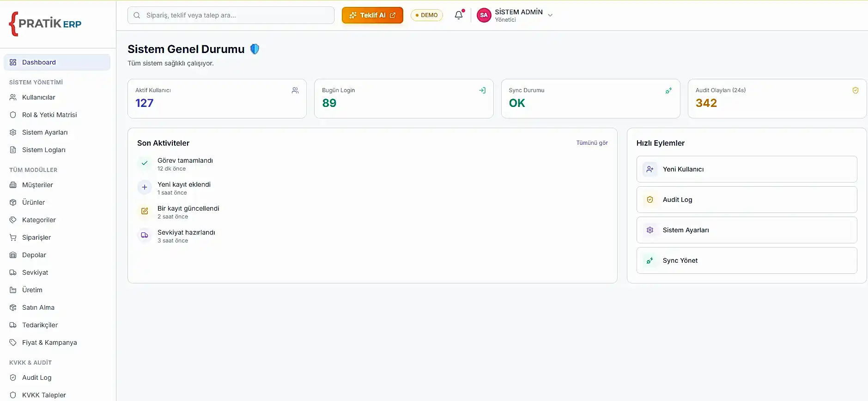Click the Audit Log shield icon in sidebar
Image resolution: width=868 pixels, height=401 pixels.
[13, 377]
